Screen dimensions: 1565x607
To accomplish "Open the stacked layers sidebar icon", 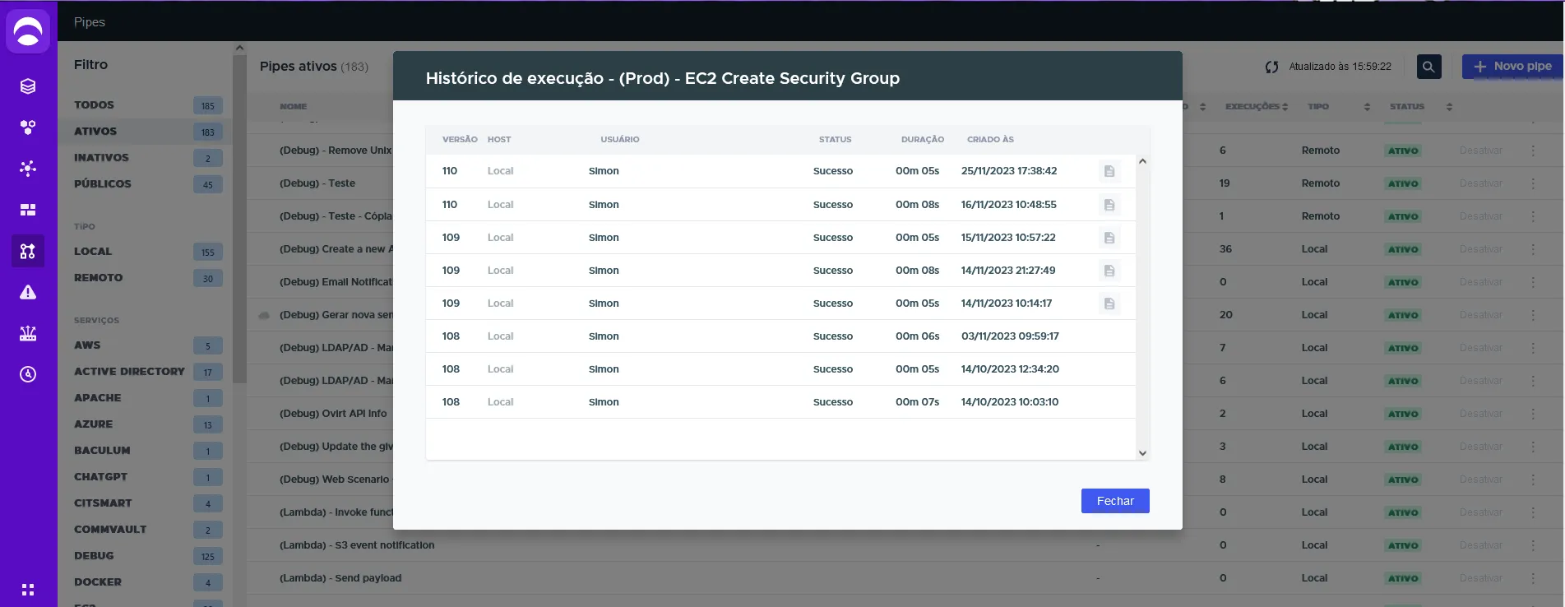I will [x=28, y=86].
